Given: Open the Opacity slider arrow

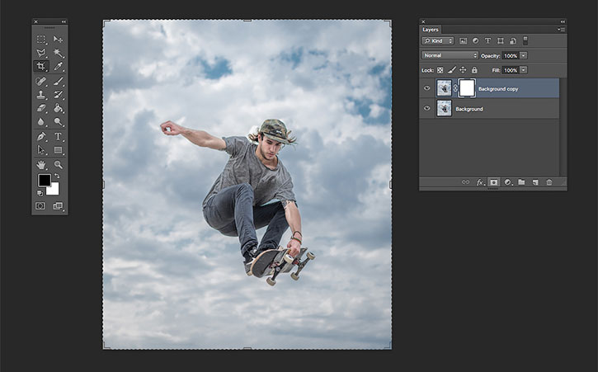Looking at the screenshot, I should [524, 56].
